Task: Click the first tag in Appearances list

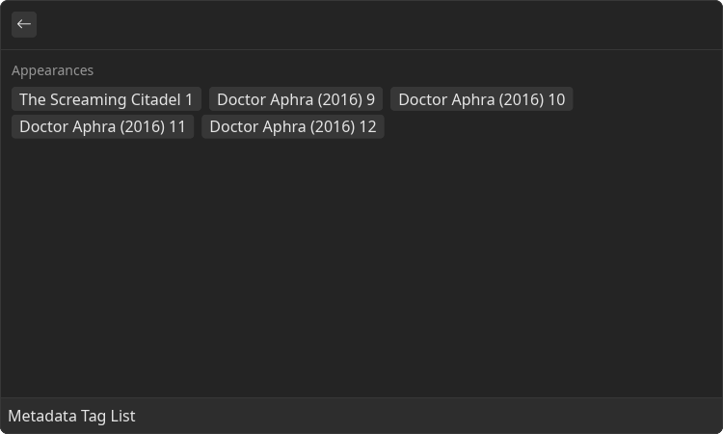Action: point(106,99)
